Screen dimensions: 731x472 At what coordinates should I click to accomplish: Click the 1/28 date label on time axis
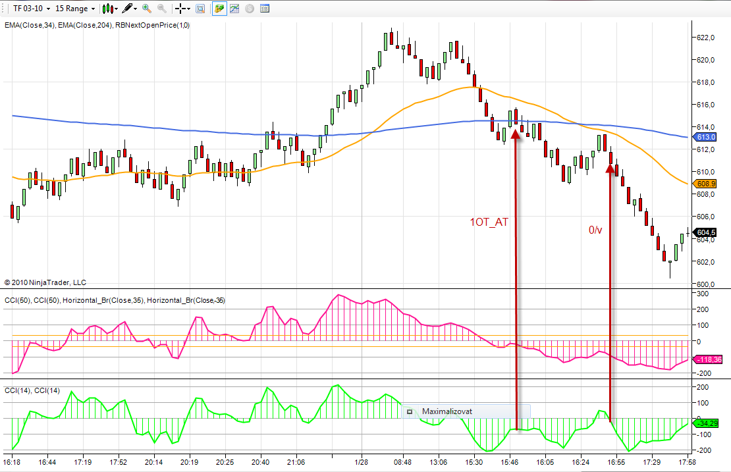click(x=362, y=462)
